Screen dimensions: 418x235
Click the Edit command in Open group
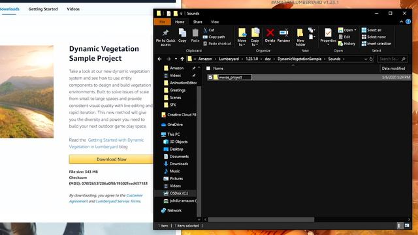(x=344, y=37)
